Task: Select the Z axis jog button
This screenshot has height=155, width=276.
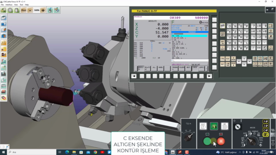Action: tap(266, 126)
